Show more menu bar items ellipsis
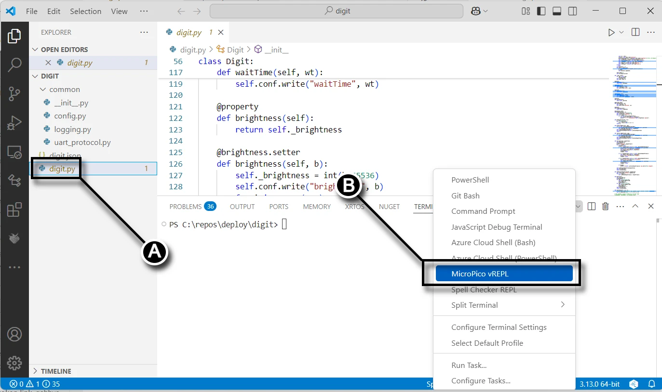 pyautogui.click(x=144, y=11)
